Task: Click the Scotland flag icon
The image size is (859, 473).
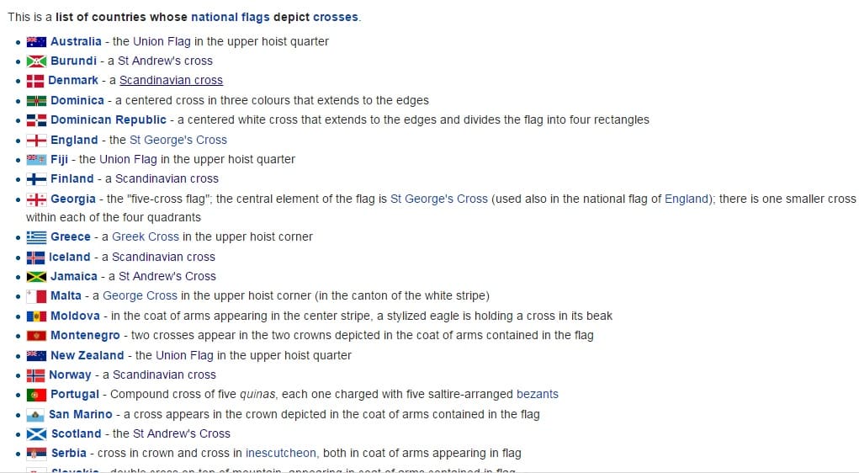Action: coord(36,434)
